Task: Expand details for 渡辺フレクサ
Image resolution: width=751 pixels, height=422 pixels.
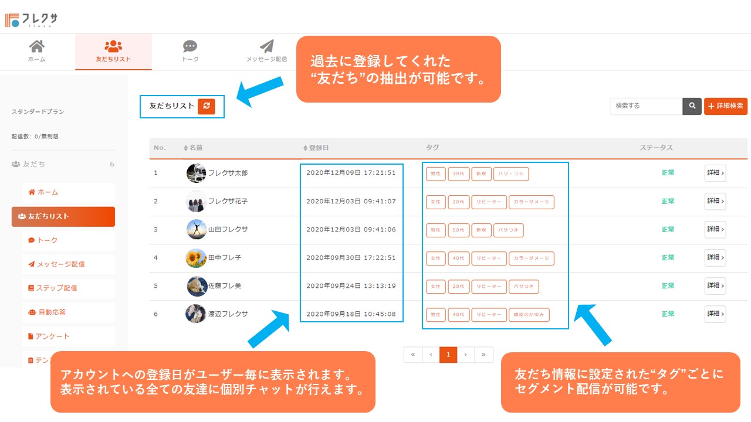Action: click(715, 314)
